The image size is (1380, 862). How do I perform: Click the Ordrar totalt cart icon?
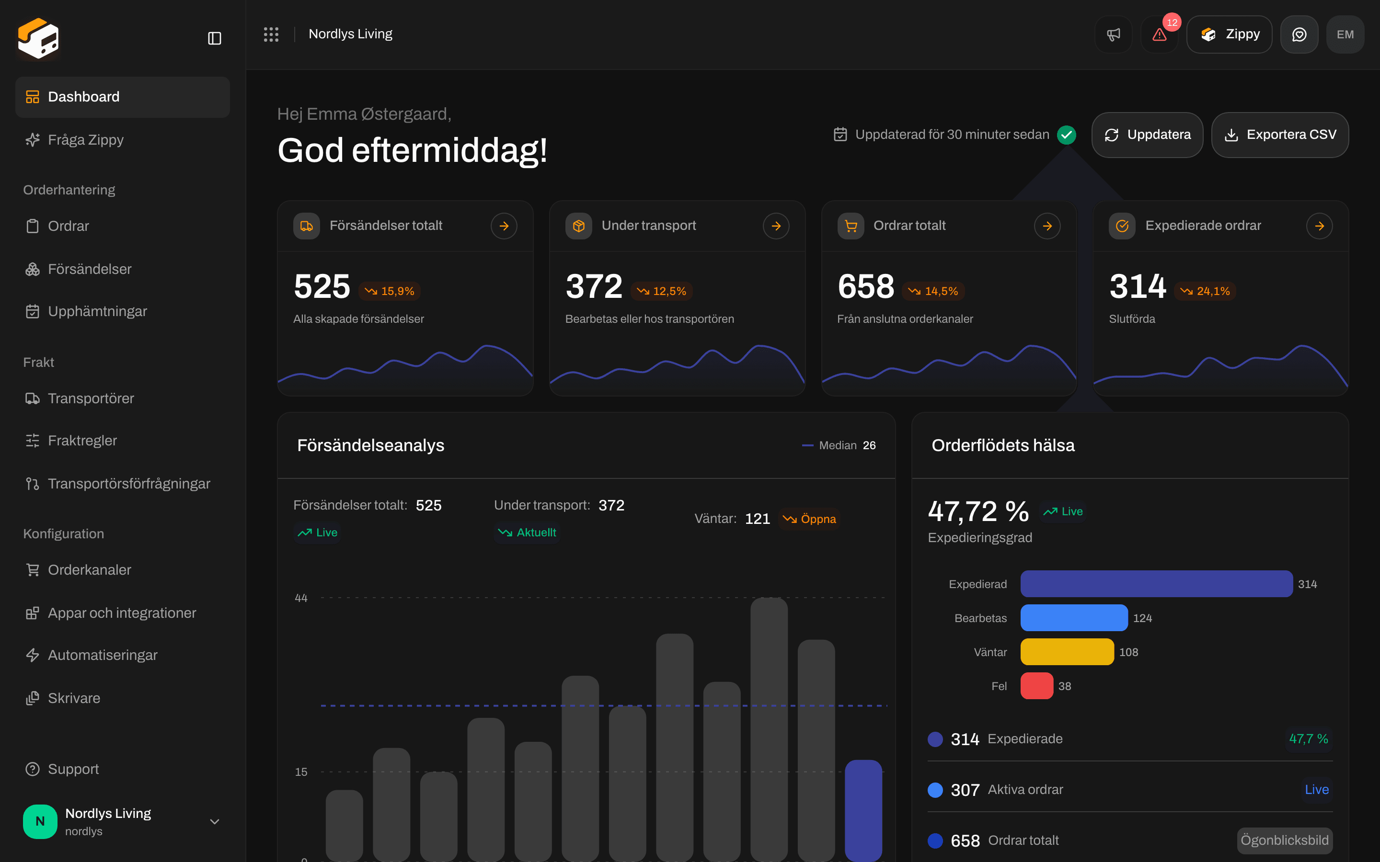pyautogui.click(x=850, y=226)
